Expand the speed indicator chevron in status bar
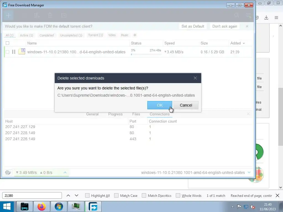This screenshot has height=212, width=283. click(x=65, y=173)
